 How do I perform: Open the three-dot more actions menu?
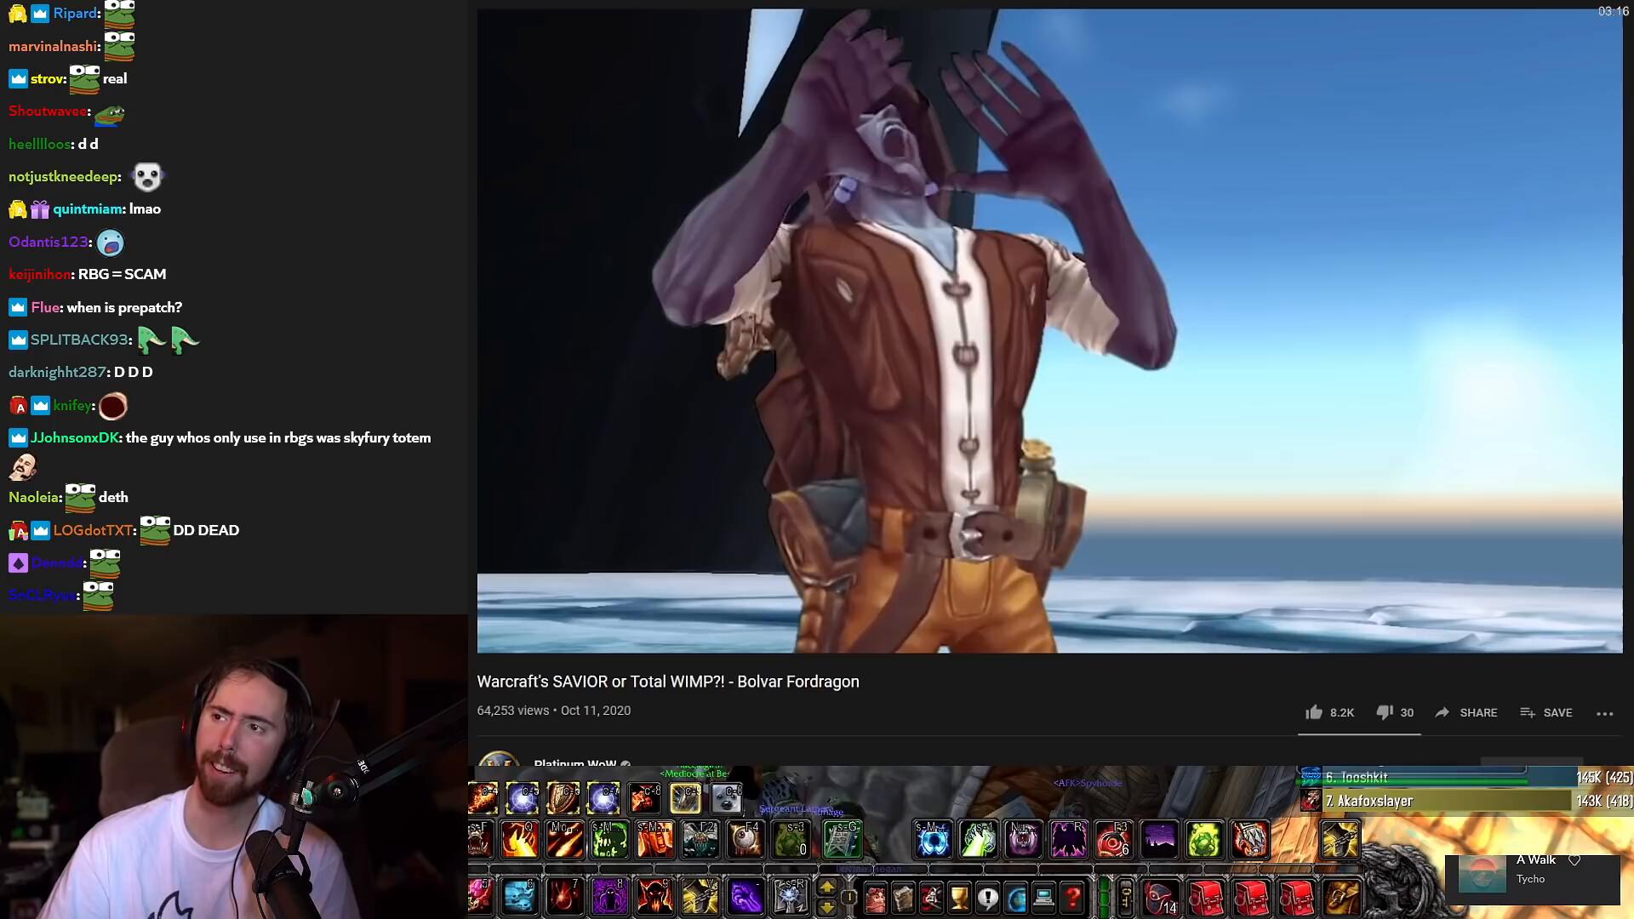tap(1604, 713)
